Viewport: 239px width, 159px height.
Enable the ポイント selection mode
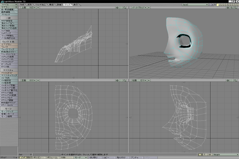pos(24,158)
